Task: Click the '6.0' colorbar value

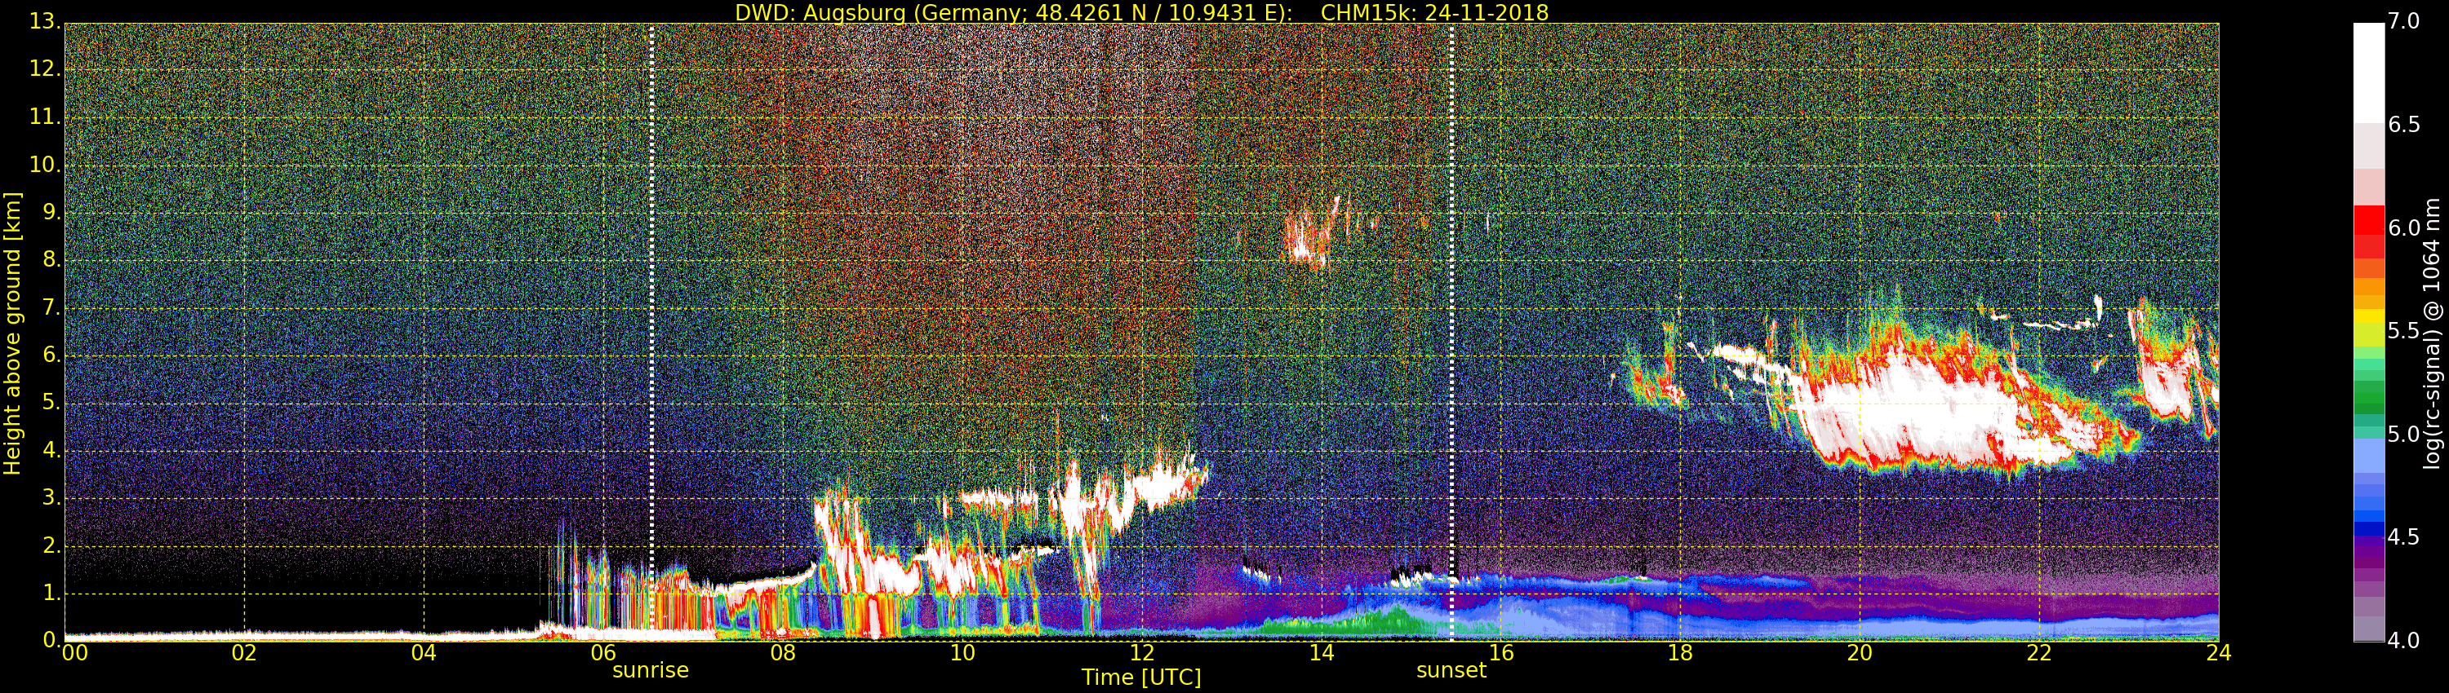Action: tap(2403, 227)
